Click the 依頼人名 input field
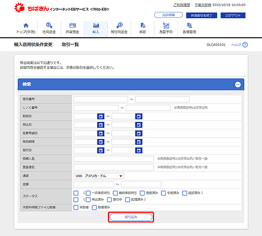Screen dimensions: 262x236 click(x=114, y=159)
